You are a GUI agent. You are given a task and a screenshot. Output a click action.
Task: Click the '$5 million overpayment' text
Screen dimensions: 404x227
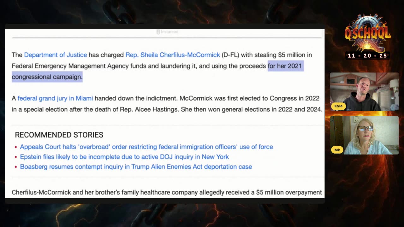coord(289,192)
